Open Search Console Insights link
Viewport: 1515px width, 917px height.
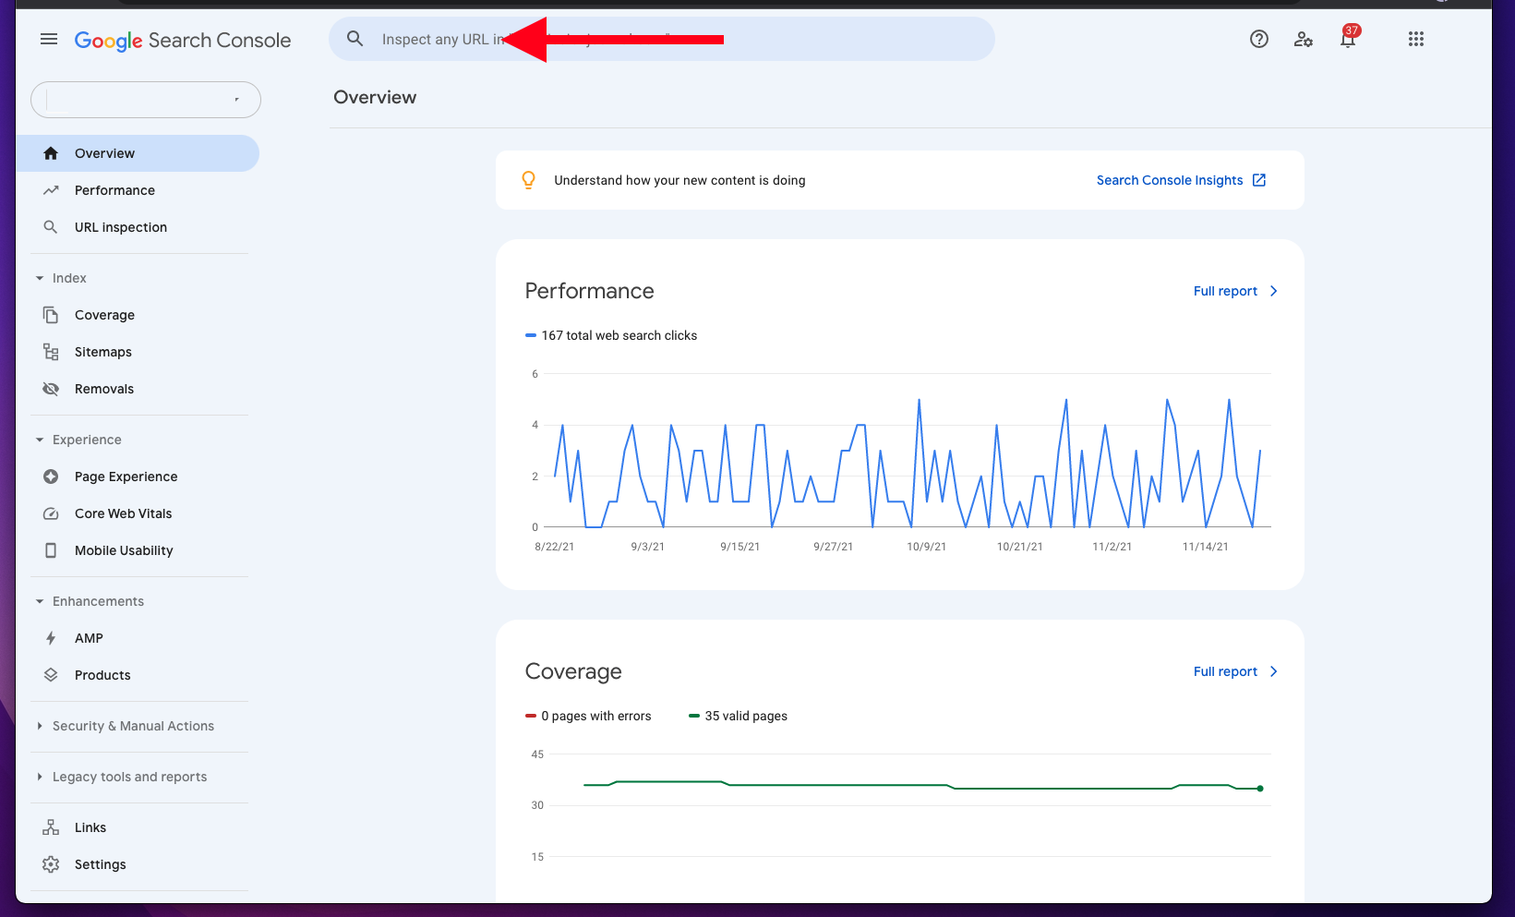click(x=1170, y=180)
